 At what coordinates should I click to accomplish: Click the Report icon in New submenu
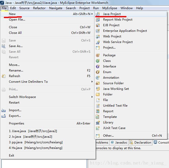click(98, 111)
